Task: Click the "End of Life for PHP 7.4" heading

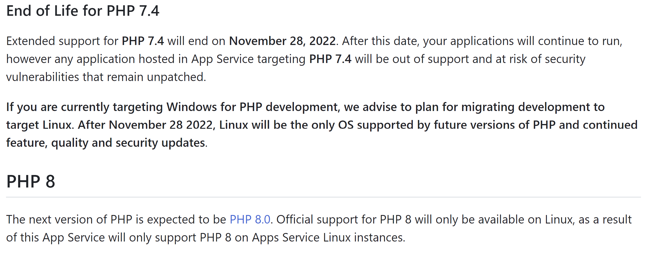Action: point(83,11)
